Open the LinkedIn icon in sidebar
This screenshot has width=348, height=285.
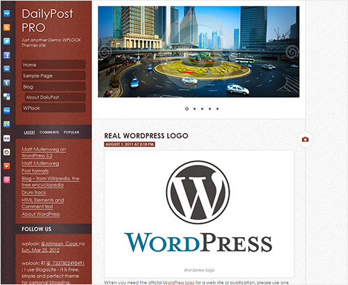(7, 69)
